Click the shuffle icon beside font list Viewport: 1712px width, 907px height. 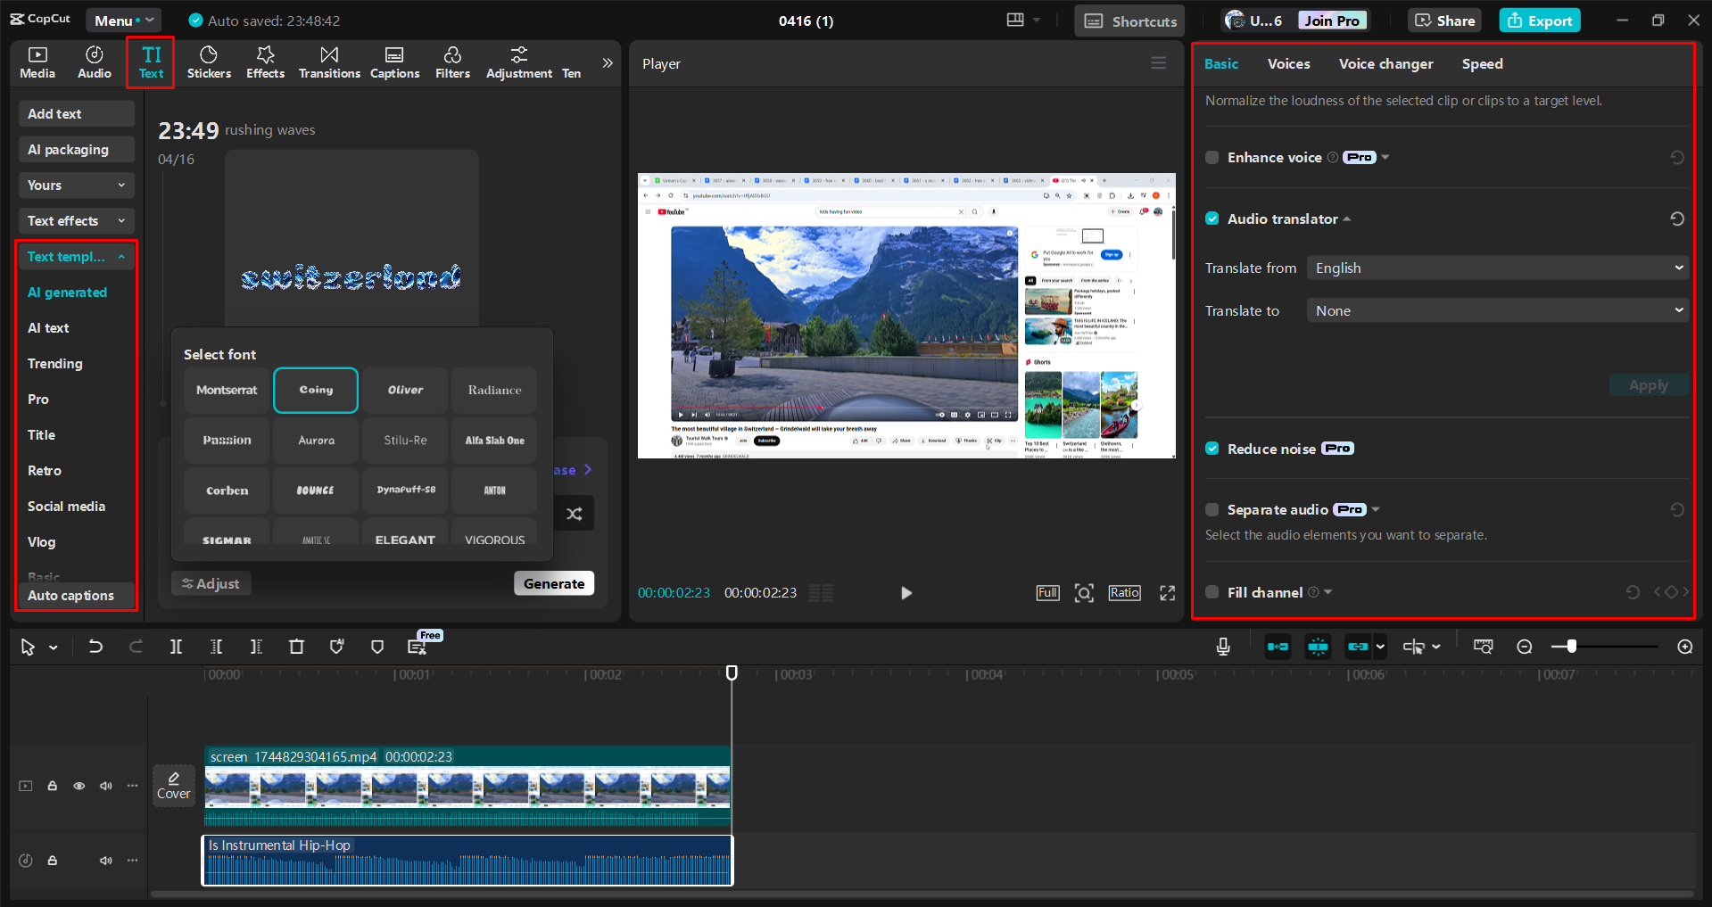[575, 514]
